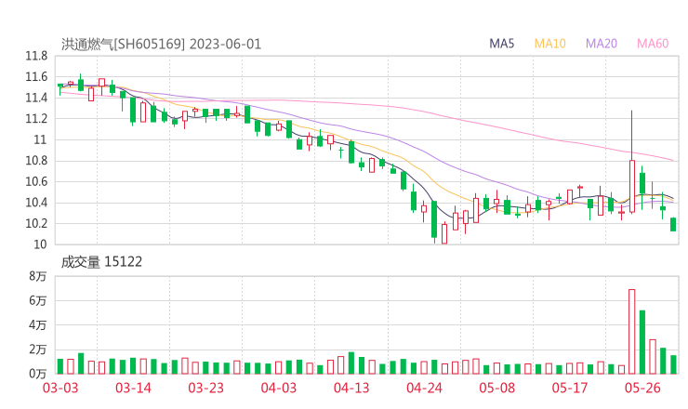The height and width of the screenshot is (409, 688).
Task: Click the 11.8 price axis label
Action: [x=36, y=56]
